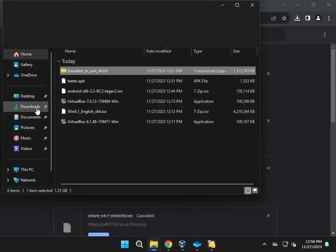Click the pin icon beside Music
The image size is (336, 252).
point(45,138)
